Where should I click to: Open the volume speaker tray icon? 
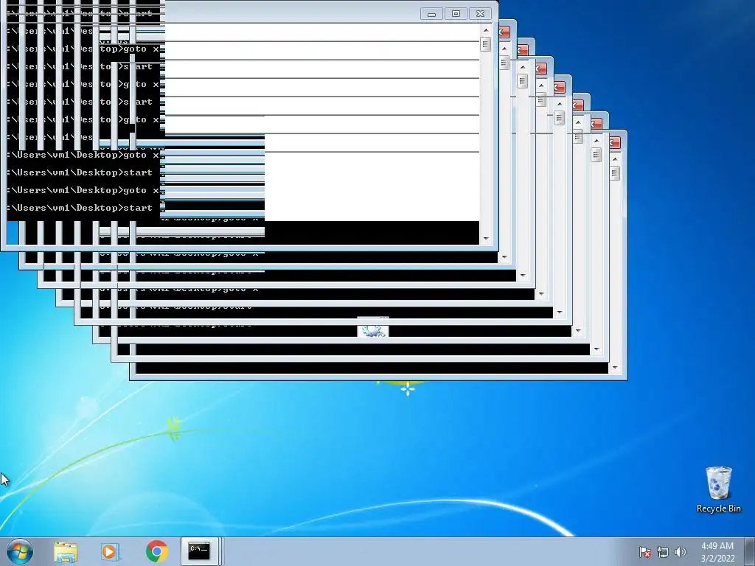681,552
